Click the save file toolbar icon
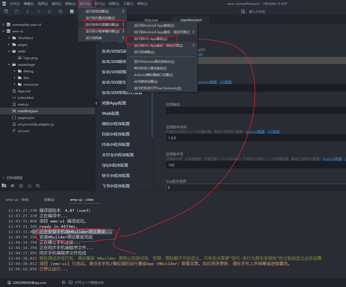The height and width of the screenshot is (287, 346). coord(17,11)
